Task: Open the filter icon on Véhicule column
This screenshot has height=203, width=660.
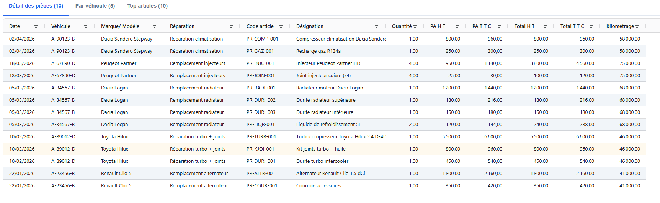Action: click(x=86, y=26)
